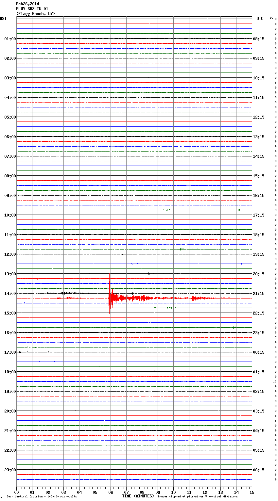Image resolution: width=278 pixels, height=501 pixels.
Task: Click the "14:15" UTC row label
Action: click(x=259, y=156)
